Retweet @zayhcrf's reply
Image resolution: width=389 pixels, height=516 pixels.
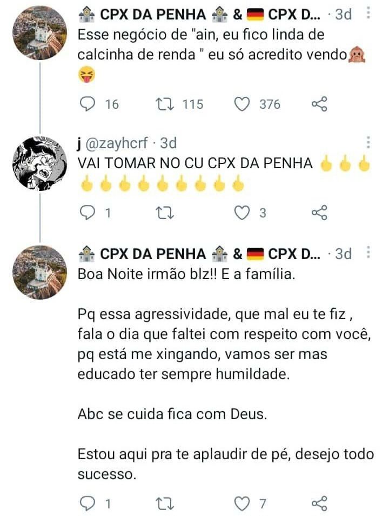click(x=165, y=213)
